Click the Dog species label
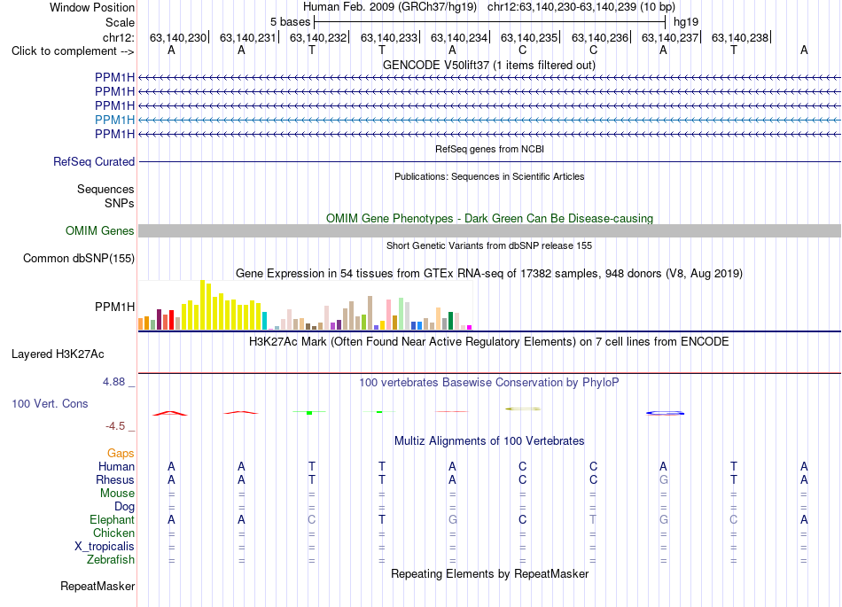 (x=124, y=507)
